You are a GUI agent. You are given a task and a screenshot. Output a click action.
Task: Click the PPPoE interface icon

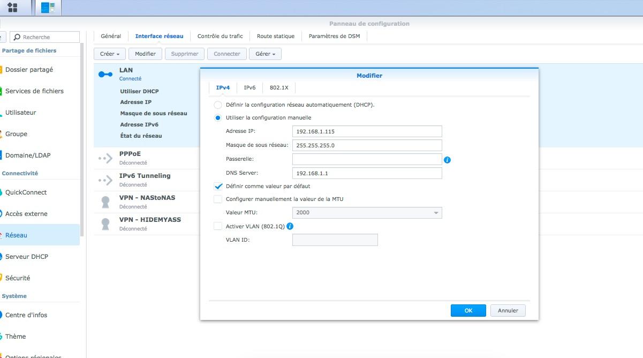(105, 158)
